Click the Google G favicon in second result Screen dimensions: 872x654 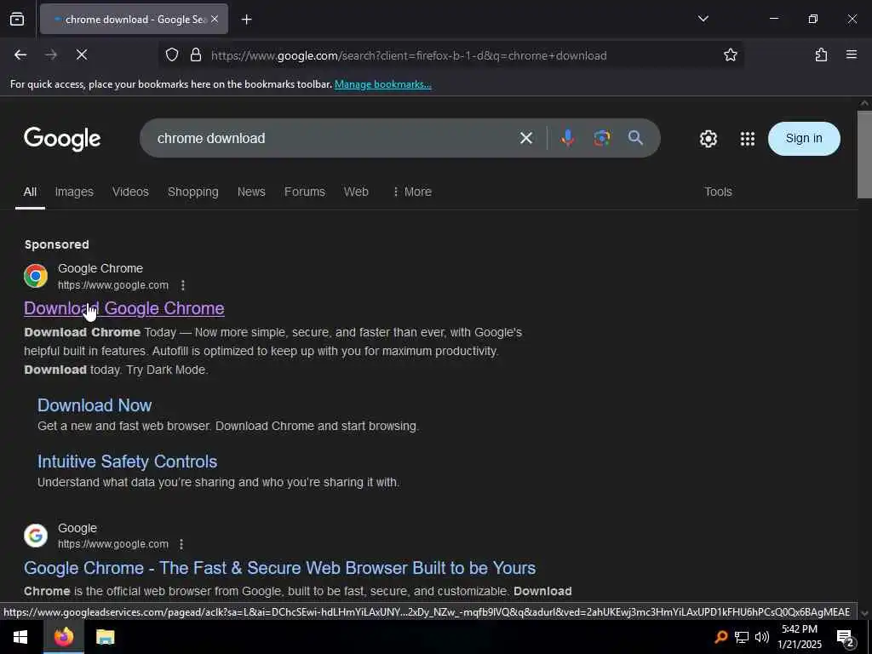[36, 536]
